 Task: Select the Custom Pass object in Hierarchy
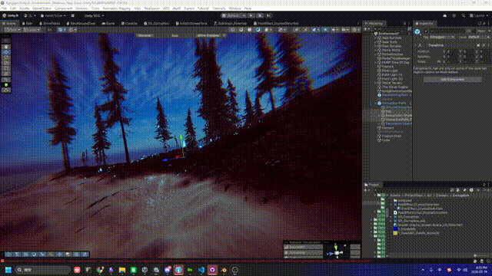pyautogui.click(x=391, y=136)
